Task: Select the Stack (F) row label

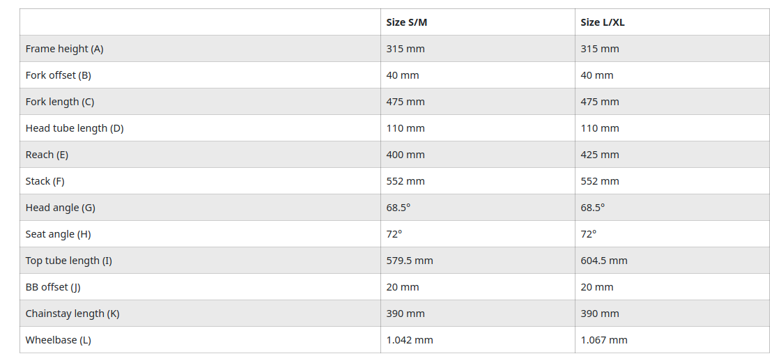Action: (45, 181)
